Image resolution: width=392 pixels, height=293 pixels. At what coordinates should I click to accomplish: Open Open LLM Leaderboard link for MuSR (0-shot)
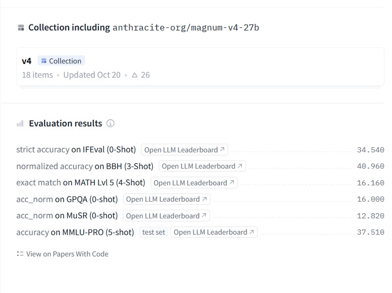click(x=166, y=216)
